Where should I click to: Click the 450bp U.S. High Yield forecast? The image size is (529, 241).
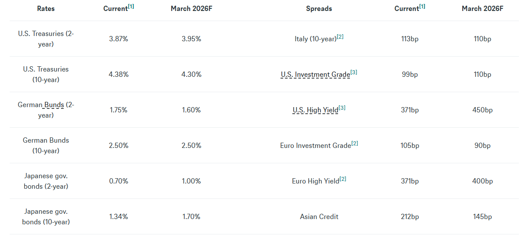pyautogui.click(x=482, y=110)
